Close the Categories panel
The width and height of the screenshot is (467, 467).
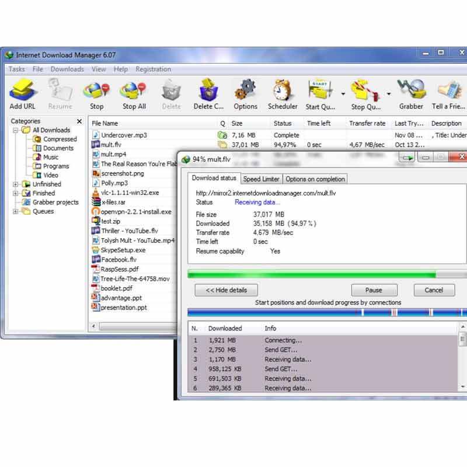point(79,121)
